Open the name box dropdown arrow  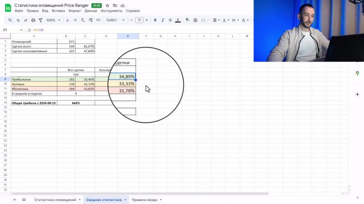tap(21, 30)
